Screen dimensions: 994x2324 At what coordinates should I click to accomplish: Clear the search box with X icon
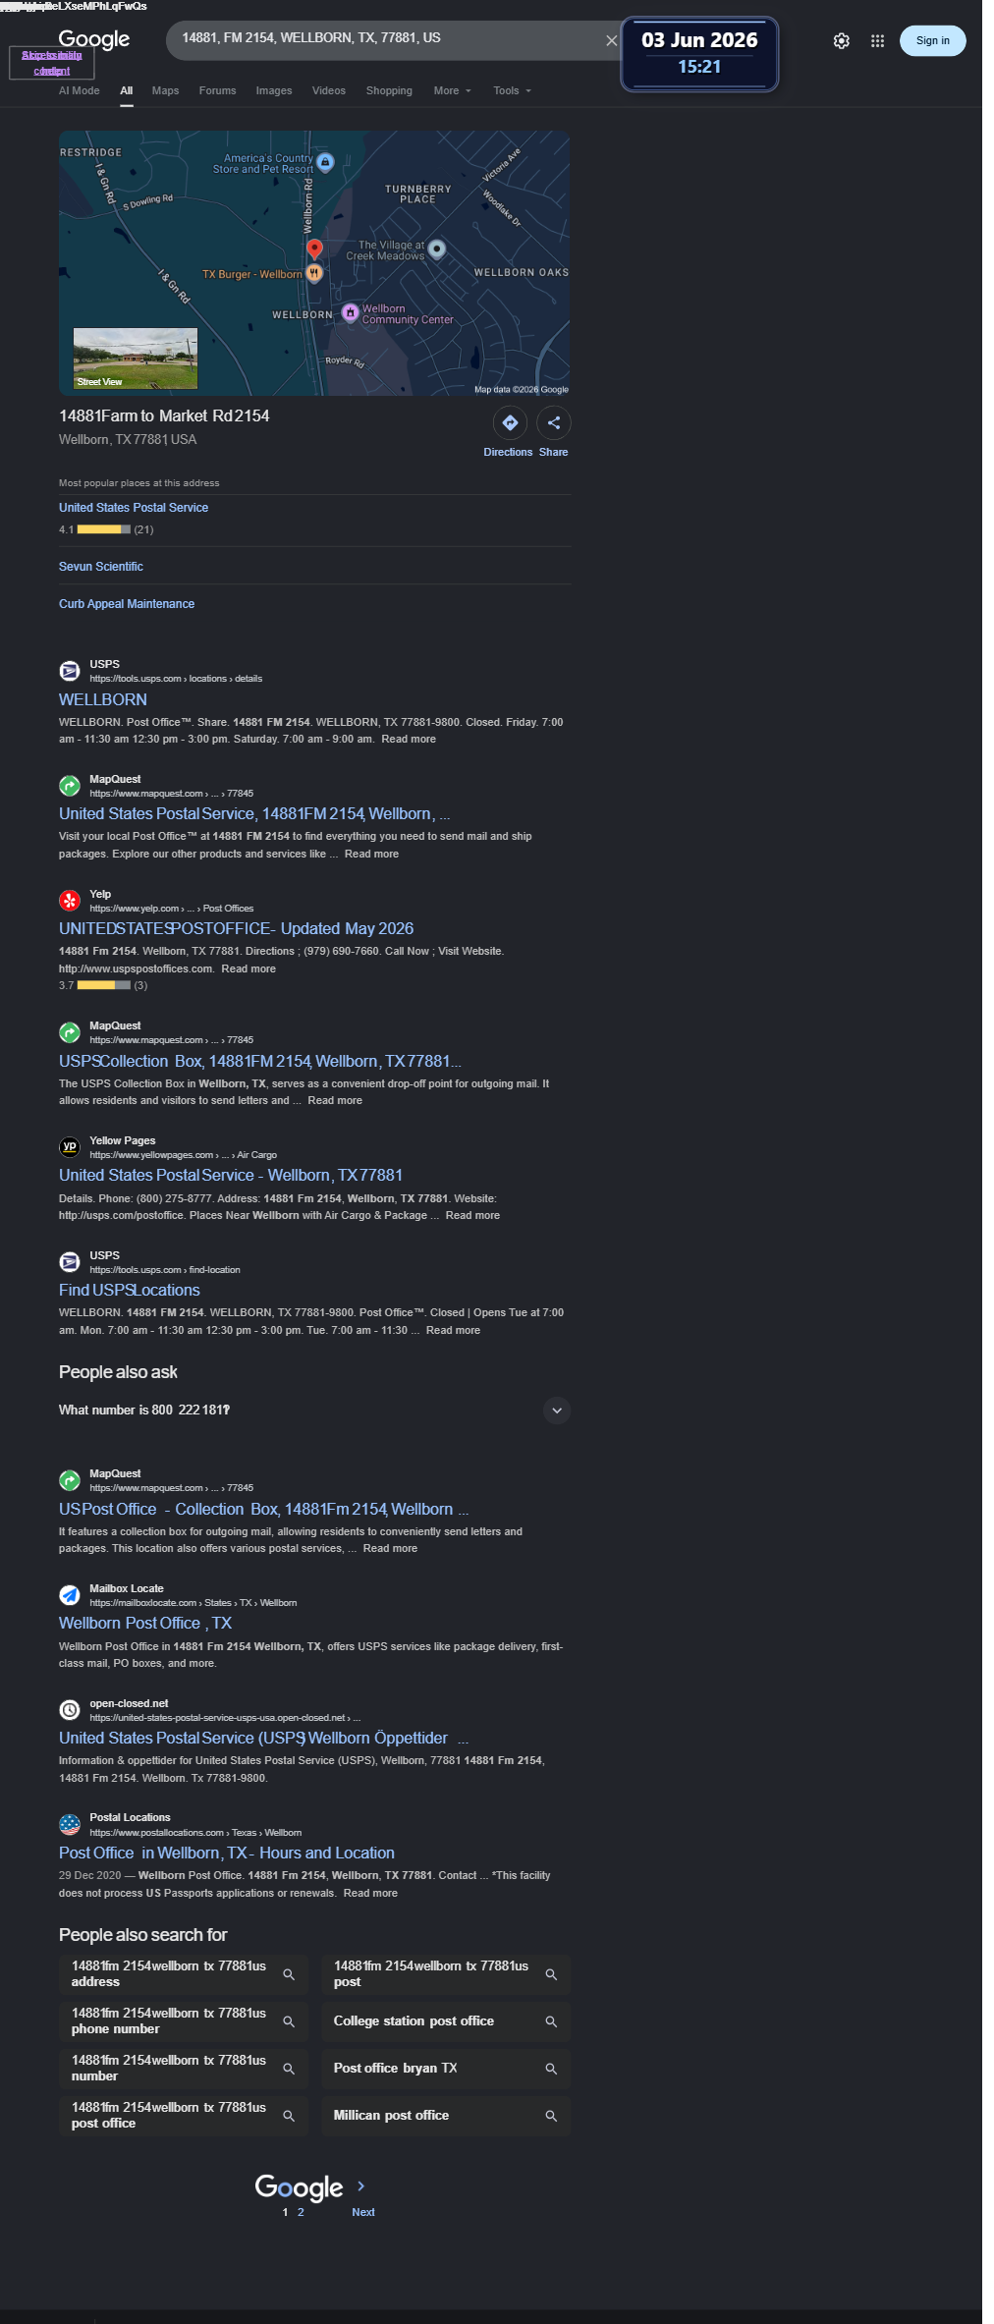[x=611, y=40]
